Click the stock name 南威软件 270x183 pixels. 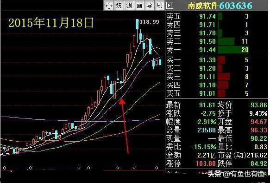[203, 6]
